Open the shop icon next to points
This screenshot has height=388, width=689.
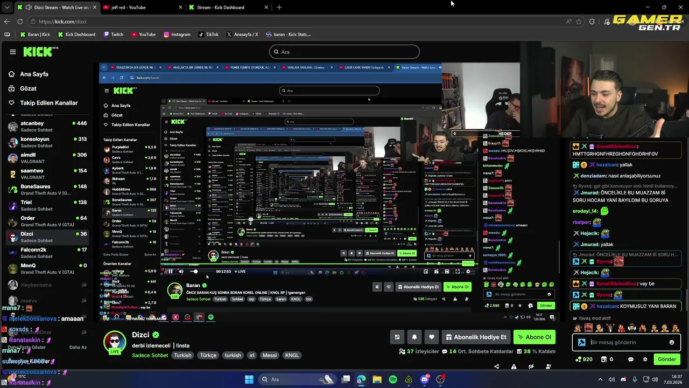tap(604, 359)
